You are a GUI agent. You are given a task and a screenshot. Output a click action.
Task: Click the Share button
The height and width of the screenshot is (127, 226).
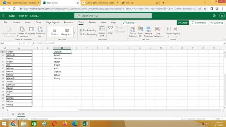coord(183,23)
